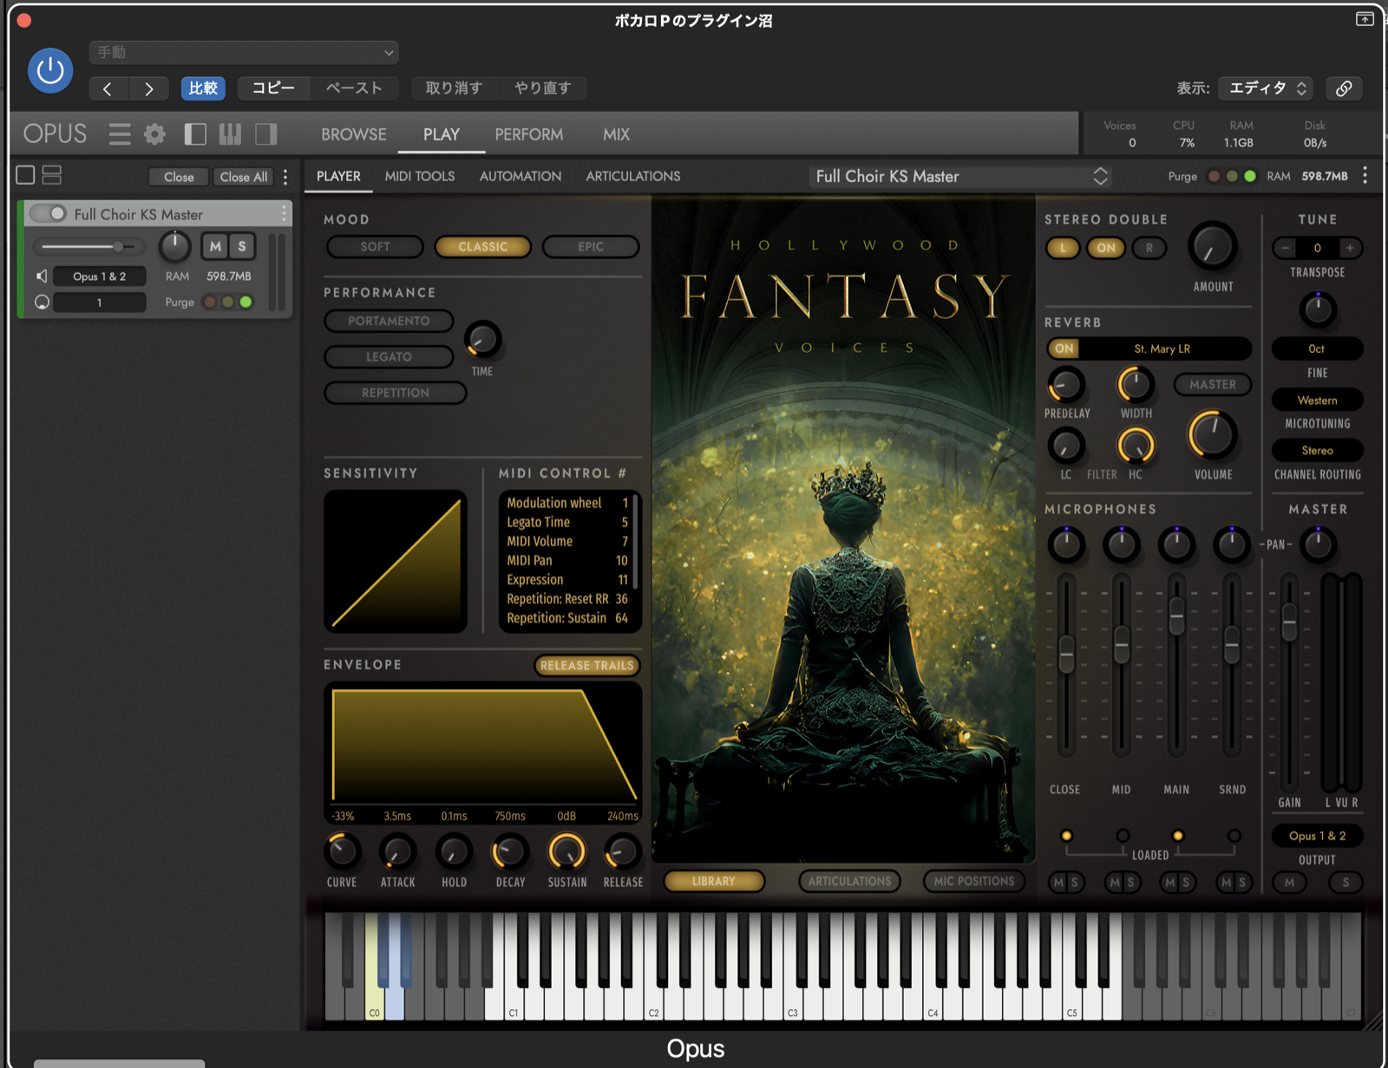
Task: Open Full Choir KS Master instrument menu dots
Action: point(284,213)
